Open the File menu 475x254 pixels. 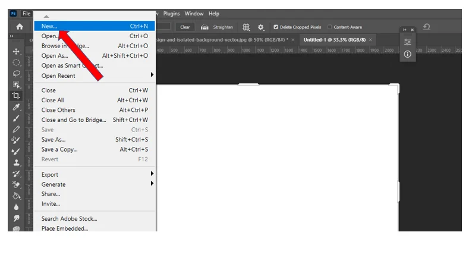[x=26, y=14]
